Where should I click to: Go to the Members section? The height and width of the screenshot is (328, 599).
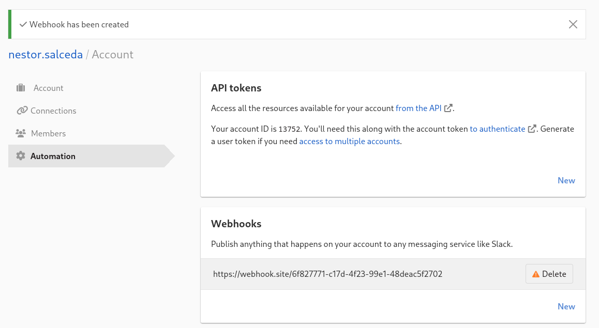pos(48,133)
